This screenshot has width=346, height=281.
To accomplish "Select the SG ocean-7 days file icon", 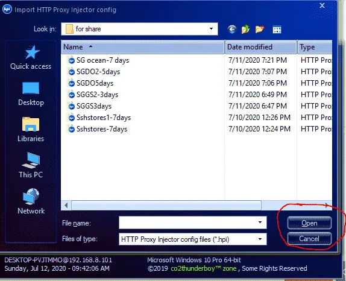I will coord(71,60).
